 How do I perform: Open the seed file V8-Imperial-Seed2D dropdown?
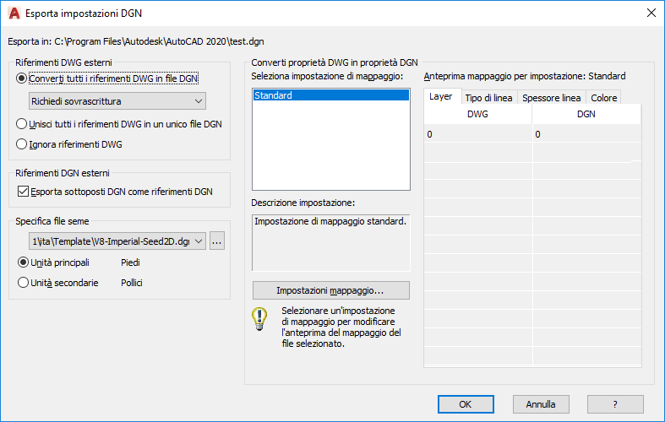117,241
